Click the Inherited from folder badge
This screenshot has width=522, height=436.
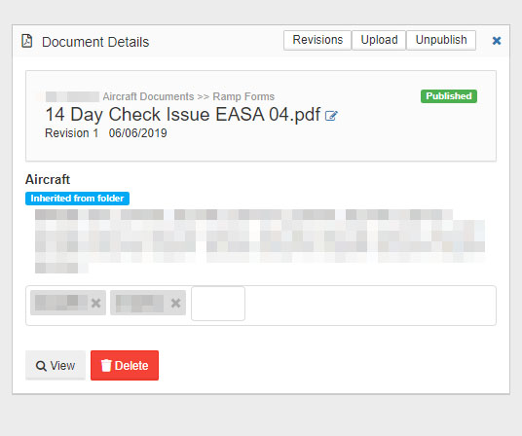click(77, 199)
